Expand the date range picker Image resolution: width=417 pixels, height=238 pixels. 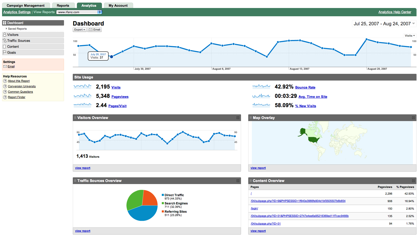[414, 24]
